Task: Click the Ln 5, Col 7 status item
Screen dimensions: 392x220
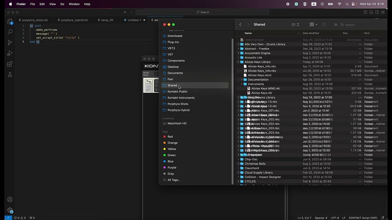Action: point(304,218)
